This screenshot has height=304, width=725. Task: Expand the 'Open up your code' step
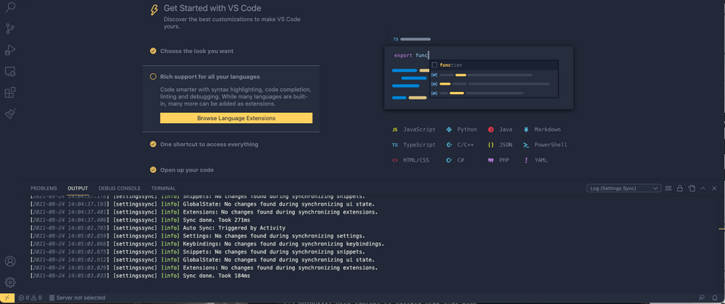pyautogui.click(x=186, y=170)
